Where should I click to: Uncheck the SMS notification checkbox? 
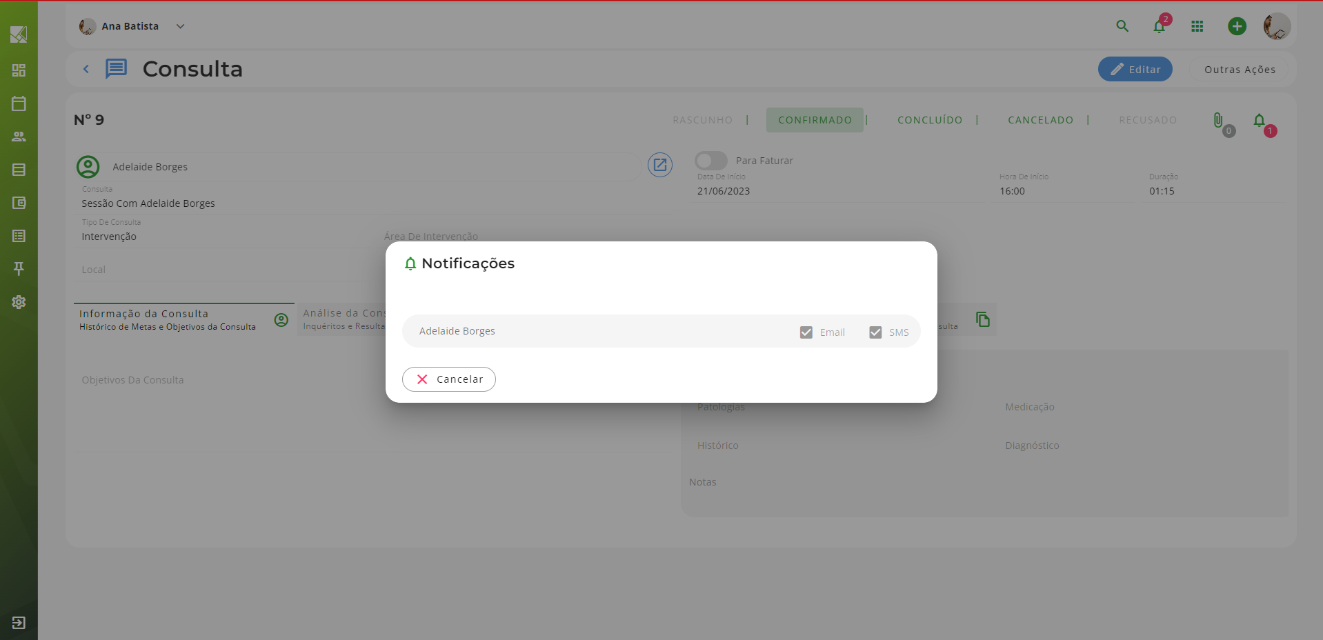875,332
